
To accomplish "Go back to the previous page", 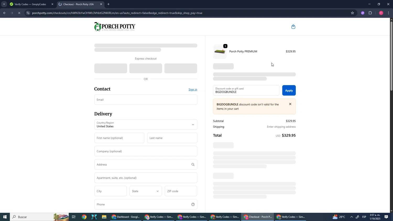I will (4, 13).
